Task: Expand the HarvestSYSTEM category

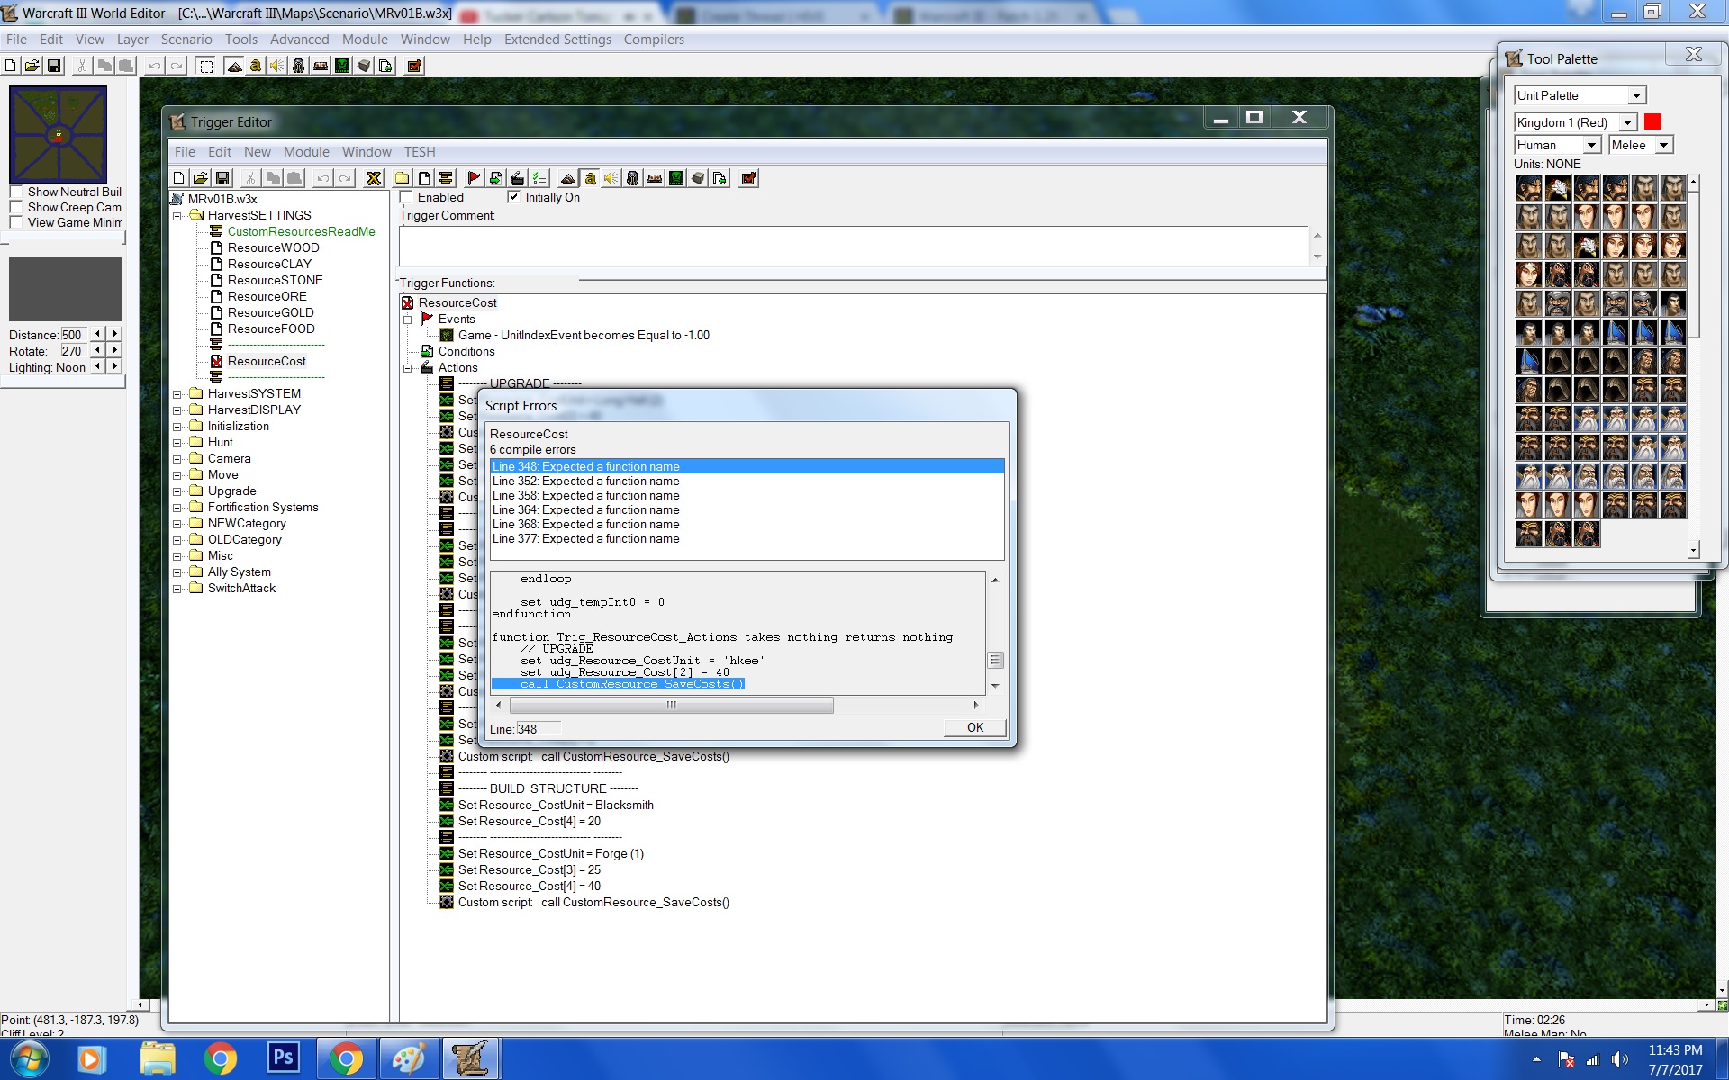Action: tap(177, 394)
